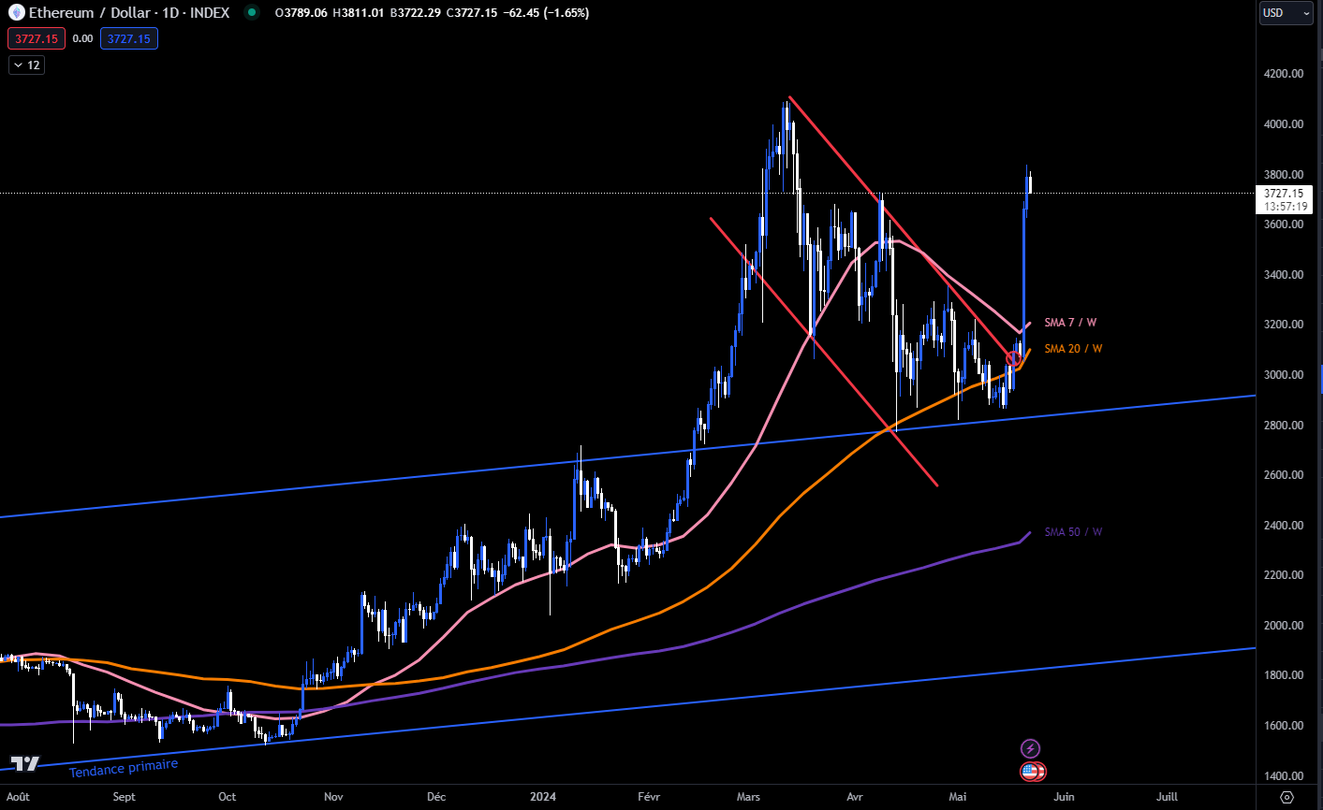The image size is (1323, 810).
Task: Click the red sell price 3727.15 button
Action: click(x=37, y=38)
